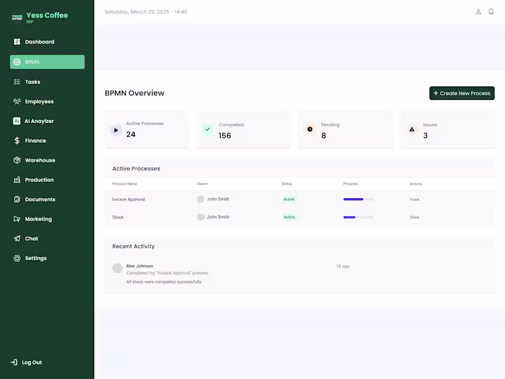This screenshot has width=505, height=379.
Task: Toggle Active status on Invoice Approval
Action: (x=289, y=199)
